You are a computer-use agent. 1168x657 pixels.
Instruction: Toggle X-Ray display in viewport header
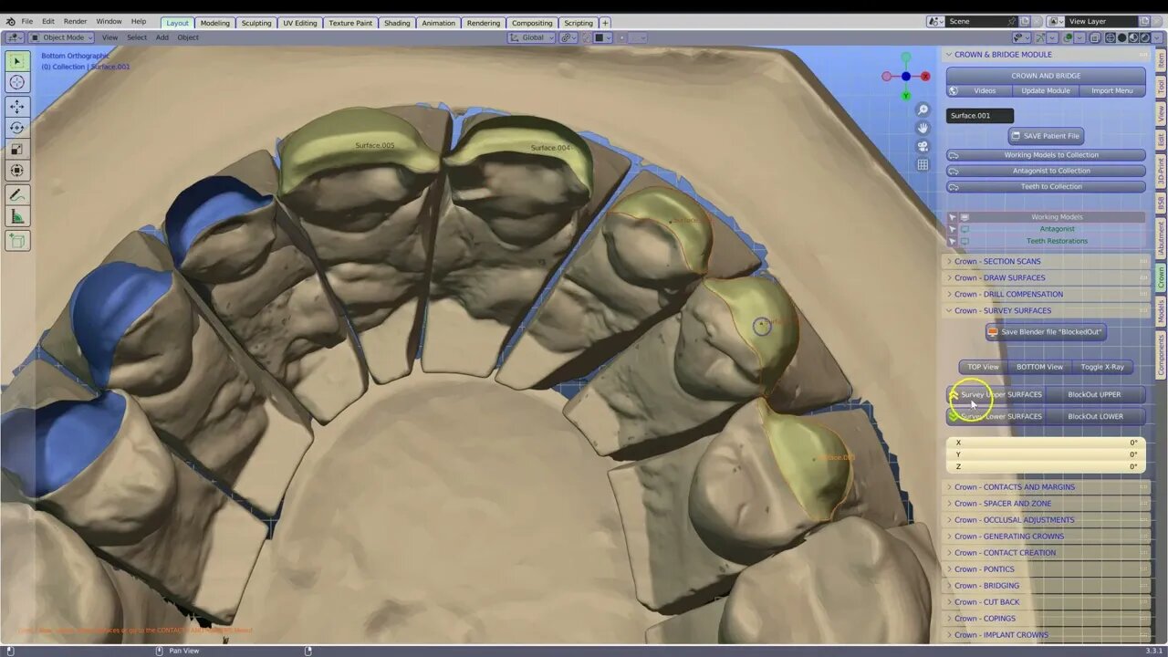click(x=1096, y=37)
